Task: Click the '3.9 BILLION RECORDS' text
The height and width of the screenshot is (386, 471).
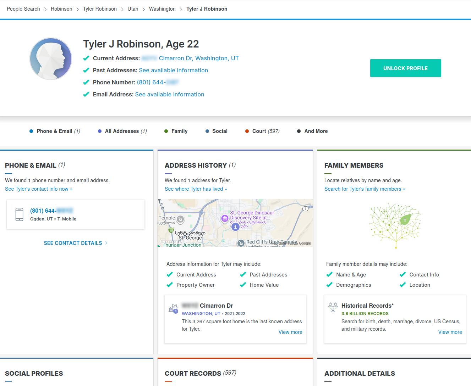Action: click(365, 314)
